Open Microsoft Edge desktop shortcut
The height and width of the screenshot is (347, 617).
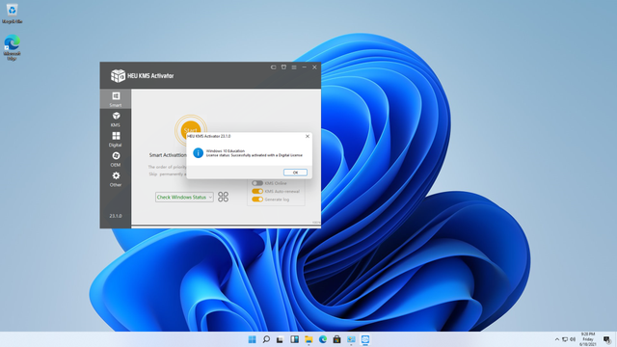[12, 47]
